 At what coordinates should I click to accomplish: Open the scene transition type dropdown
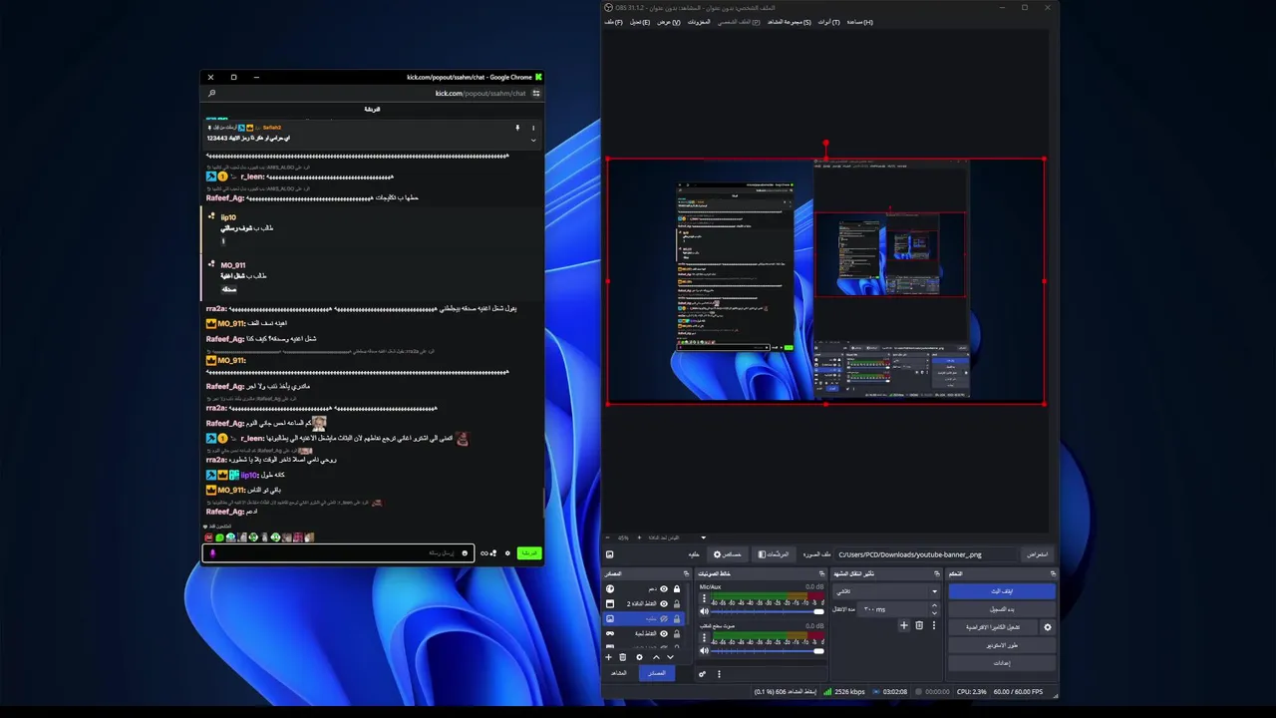pos(886,591)
